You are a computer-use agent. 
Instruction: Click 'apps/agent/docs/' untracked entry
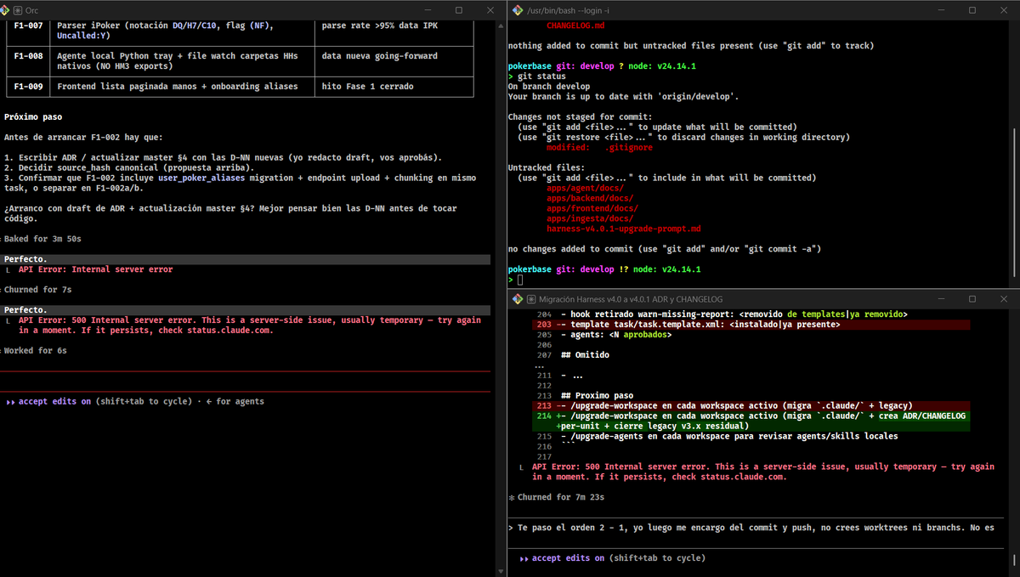586,188
